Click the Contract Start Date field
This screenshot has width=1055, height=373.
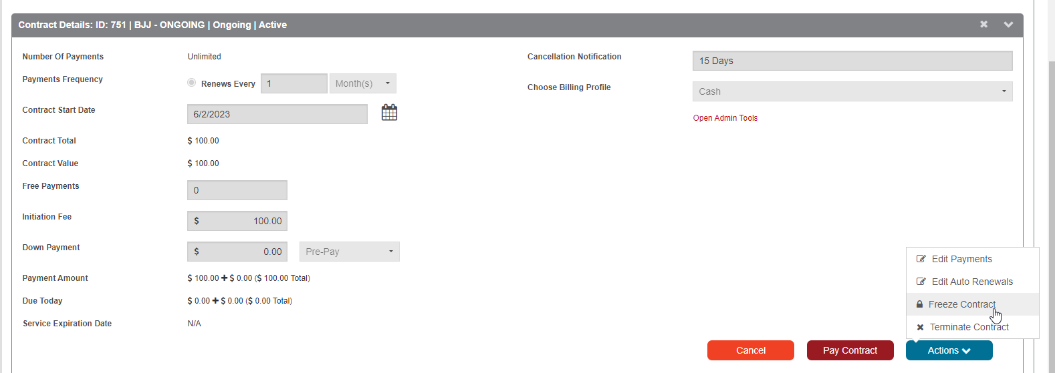click(x=277, y=114)
